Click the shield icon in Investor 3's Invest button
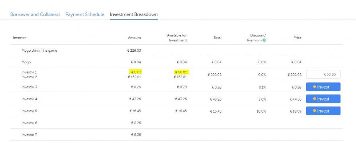This screenshot has width=356, height=143. (x=315, y=87)
